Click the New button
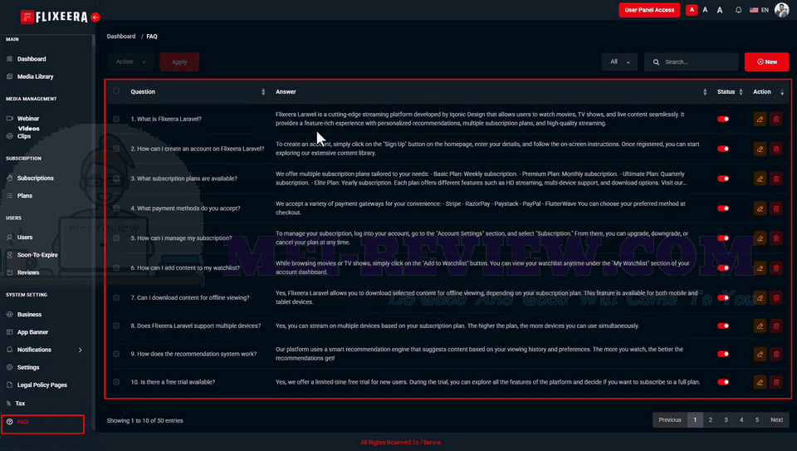Viewport: 797px width, 451px height. pyautogui.click(x=766, y=62)
